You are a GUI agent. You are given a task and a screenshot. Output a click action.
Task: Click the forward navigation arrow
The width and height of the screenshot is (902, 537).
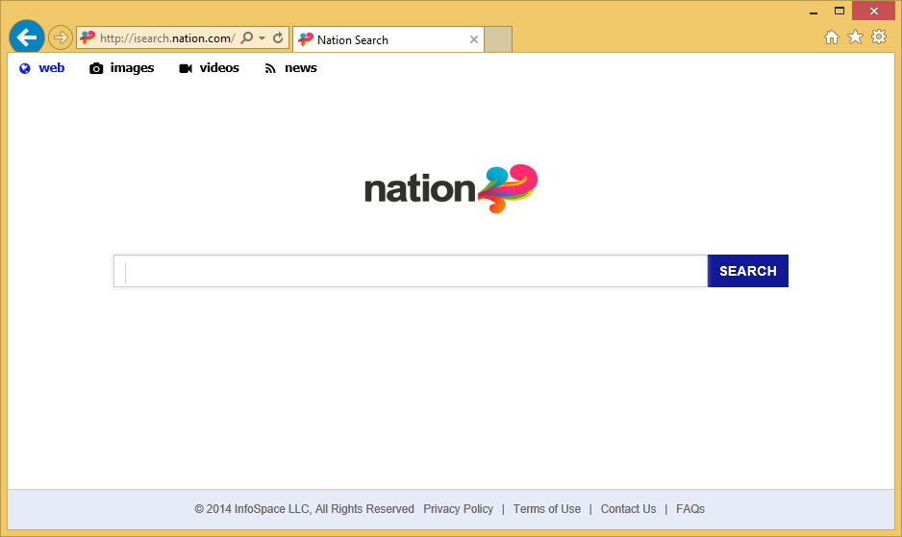[x=61, y=38]
